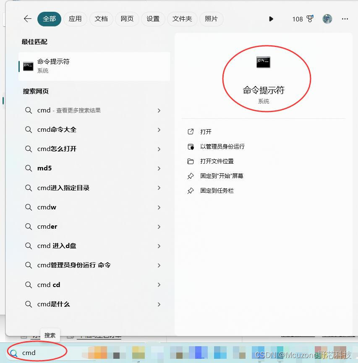
Task: Expand chevron for cmd命令大全
Action: click(x=159, y=130)
